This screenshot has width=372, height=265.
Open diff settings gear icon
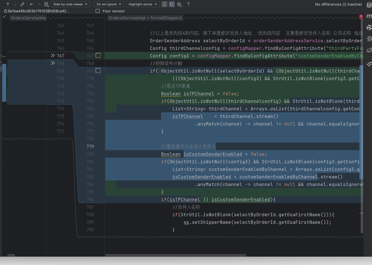179,4
